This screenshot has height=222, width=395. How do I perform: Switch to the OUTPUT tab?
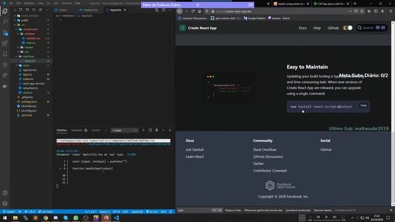pyautogui.click(x=96, y=130)
